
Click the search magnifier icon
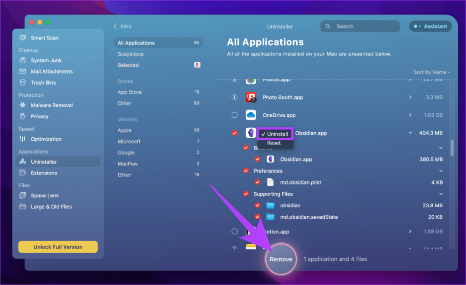coord(328,26)
